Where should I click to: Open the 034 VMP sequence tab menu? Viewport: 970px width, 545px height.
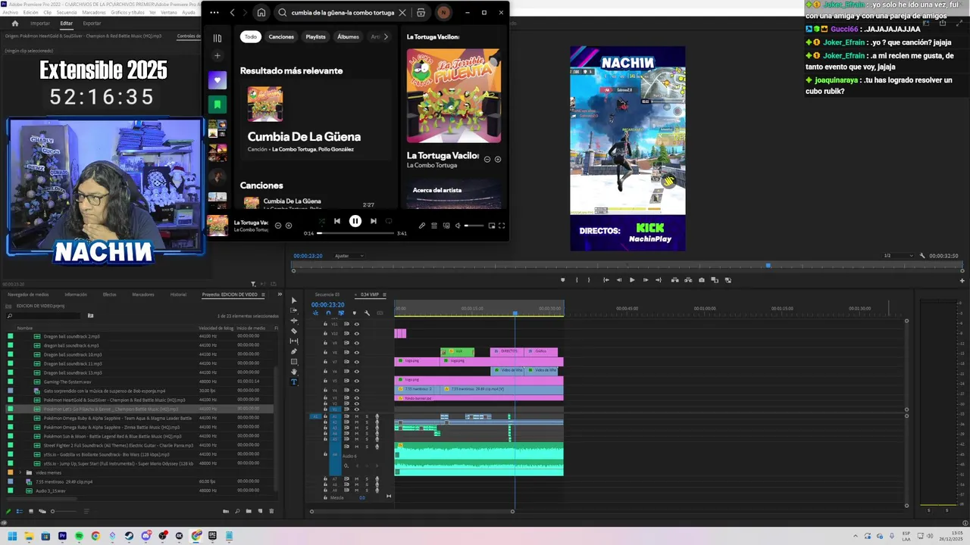tap(385, 294)
